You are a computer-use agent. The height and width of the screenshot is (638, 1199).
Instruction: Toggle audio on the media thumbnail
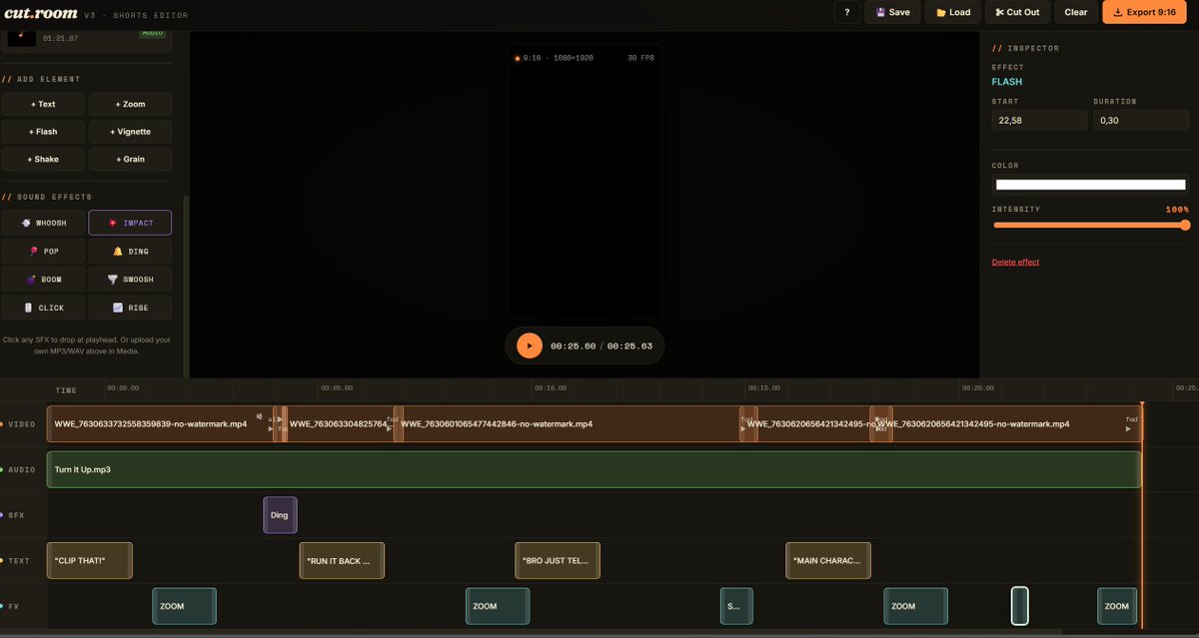tap(152, 33)
